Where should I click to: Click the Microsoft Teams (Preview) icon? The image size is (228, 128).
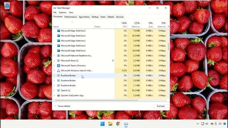58,65
